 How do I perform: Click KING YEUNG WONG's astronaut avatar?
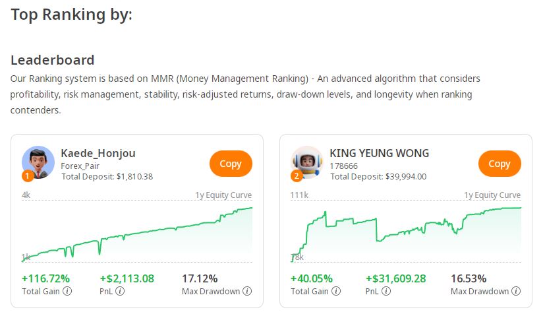[x=307, y=162]
